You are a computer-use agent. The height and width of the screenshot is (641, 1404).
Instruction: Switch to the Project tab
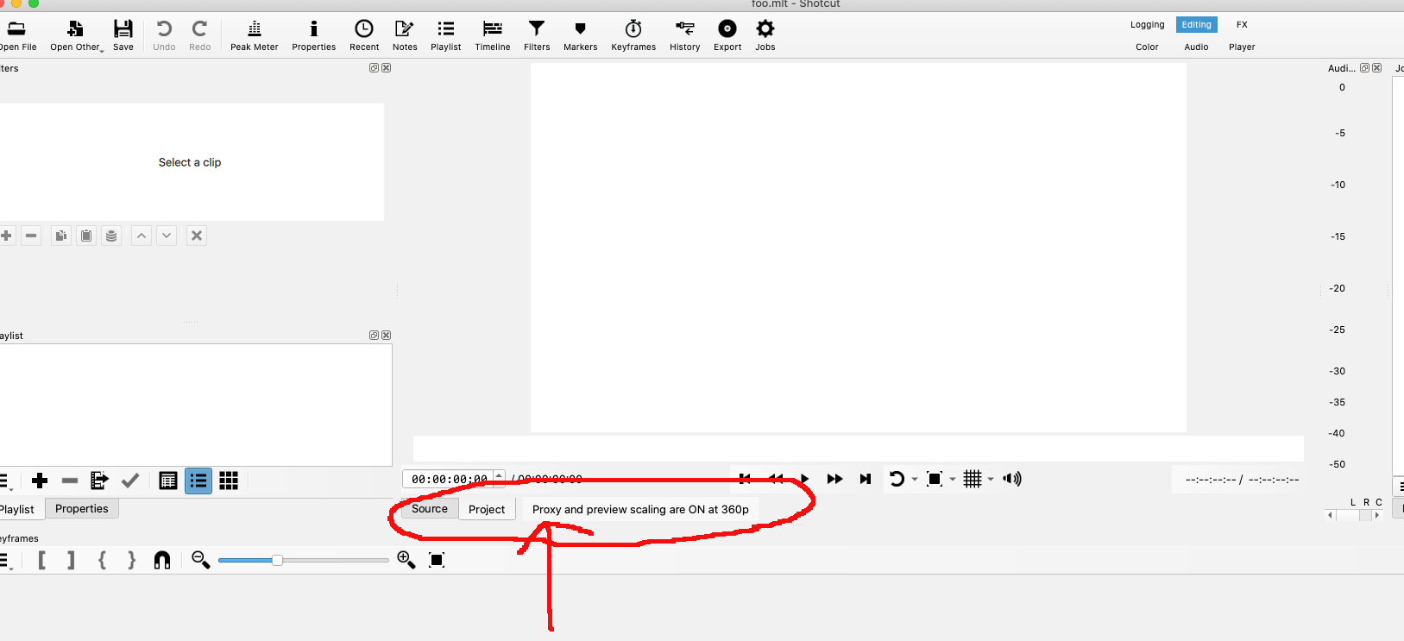[487, 509]
